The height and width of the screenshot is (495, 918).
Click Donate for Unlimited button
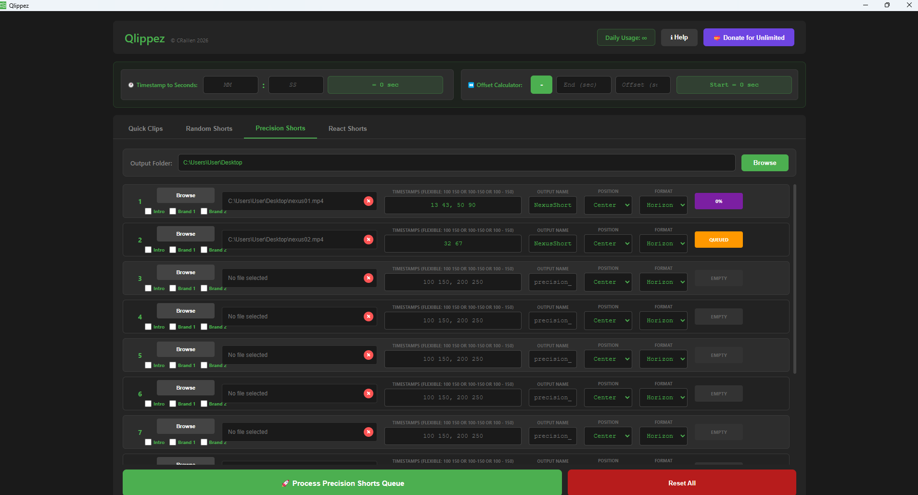[x=749, y=38]
